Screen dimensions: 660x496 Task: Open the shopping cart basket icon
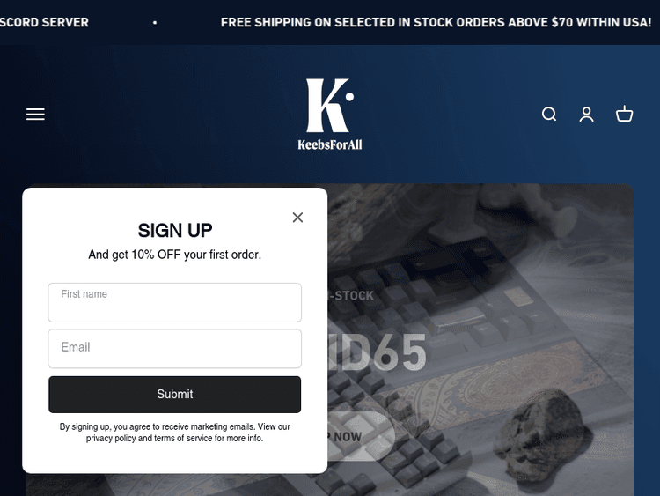[x=624, y=114]
